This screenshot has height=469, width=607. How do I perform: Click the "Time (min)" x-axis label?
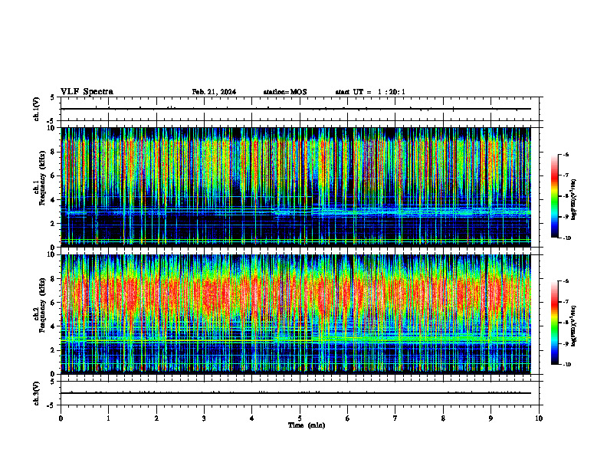pyautogui.click(x=307, y=425)
